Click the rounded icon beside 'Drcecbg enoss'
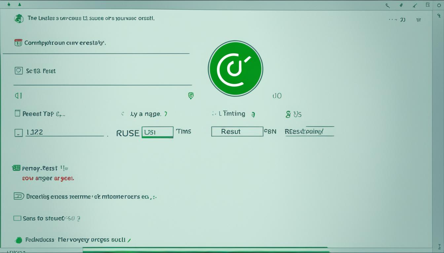The image size is (444, 253). click(x=19, y=196)
